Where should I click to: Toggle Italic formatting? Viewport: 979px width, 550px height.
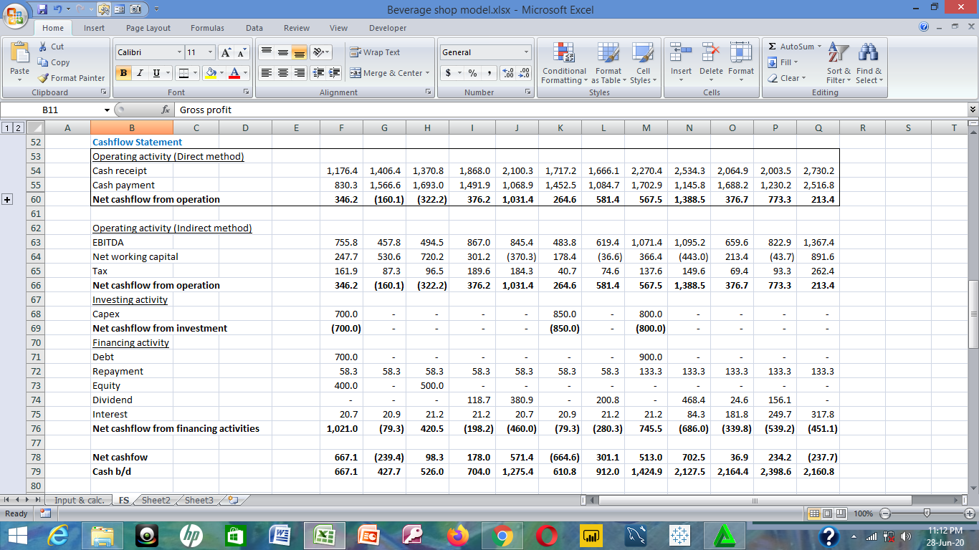(x=139, y=73)
